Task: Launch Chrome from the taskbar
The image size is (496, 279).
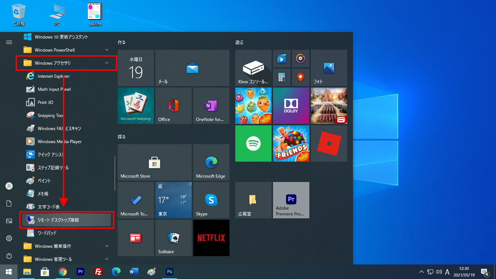Action: [x=63, y=272]
